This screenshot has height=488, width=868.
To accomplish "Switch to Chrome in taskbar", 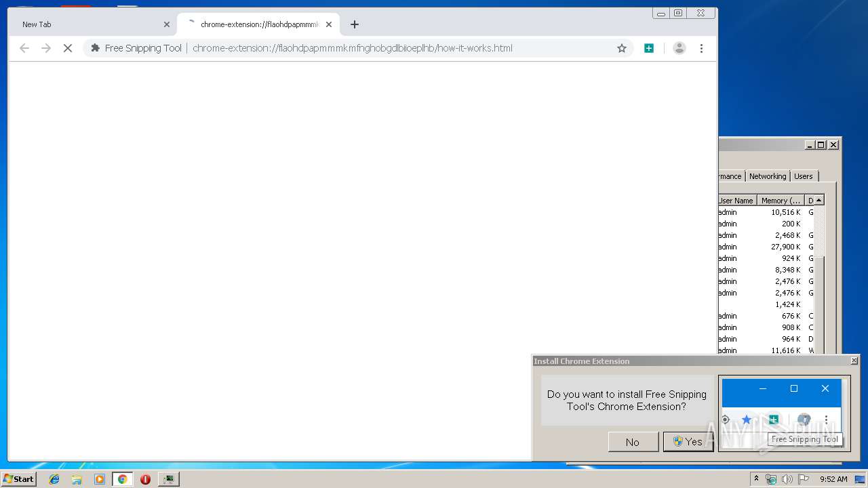I will (123, 479).
